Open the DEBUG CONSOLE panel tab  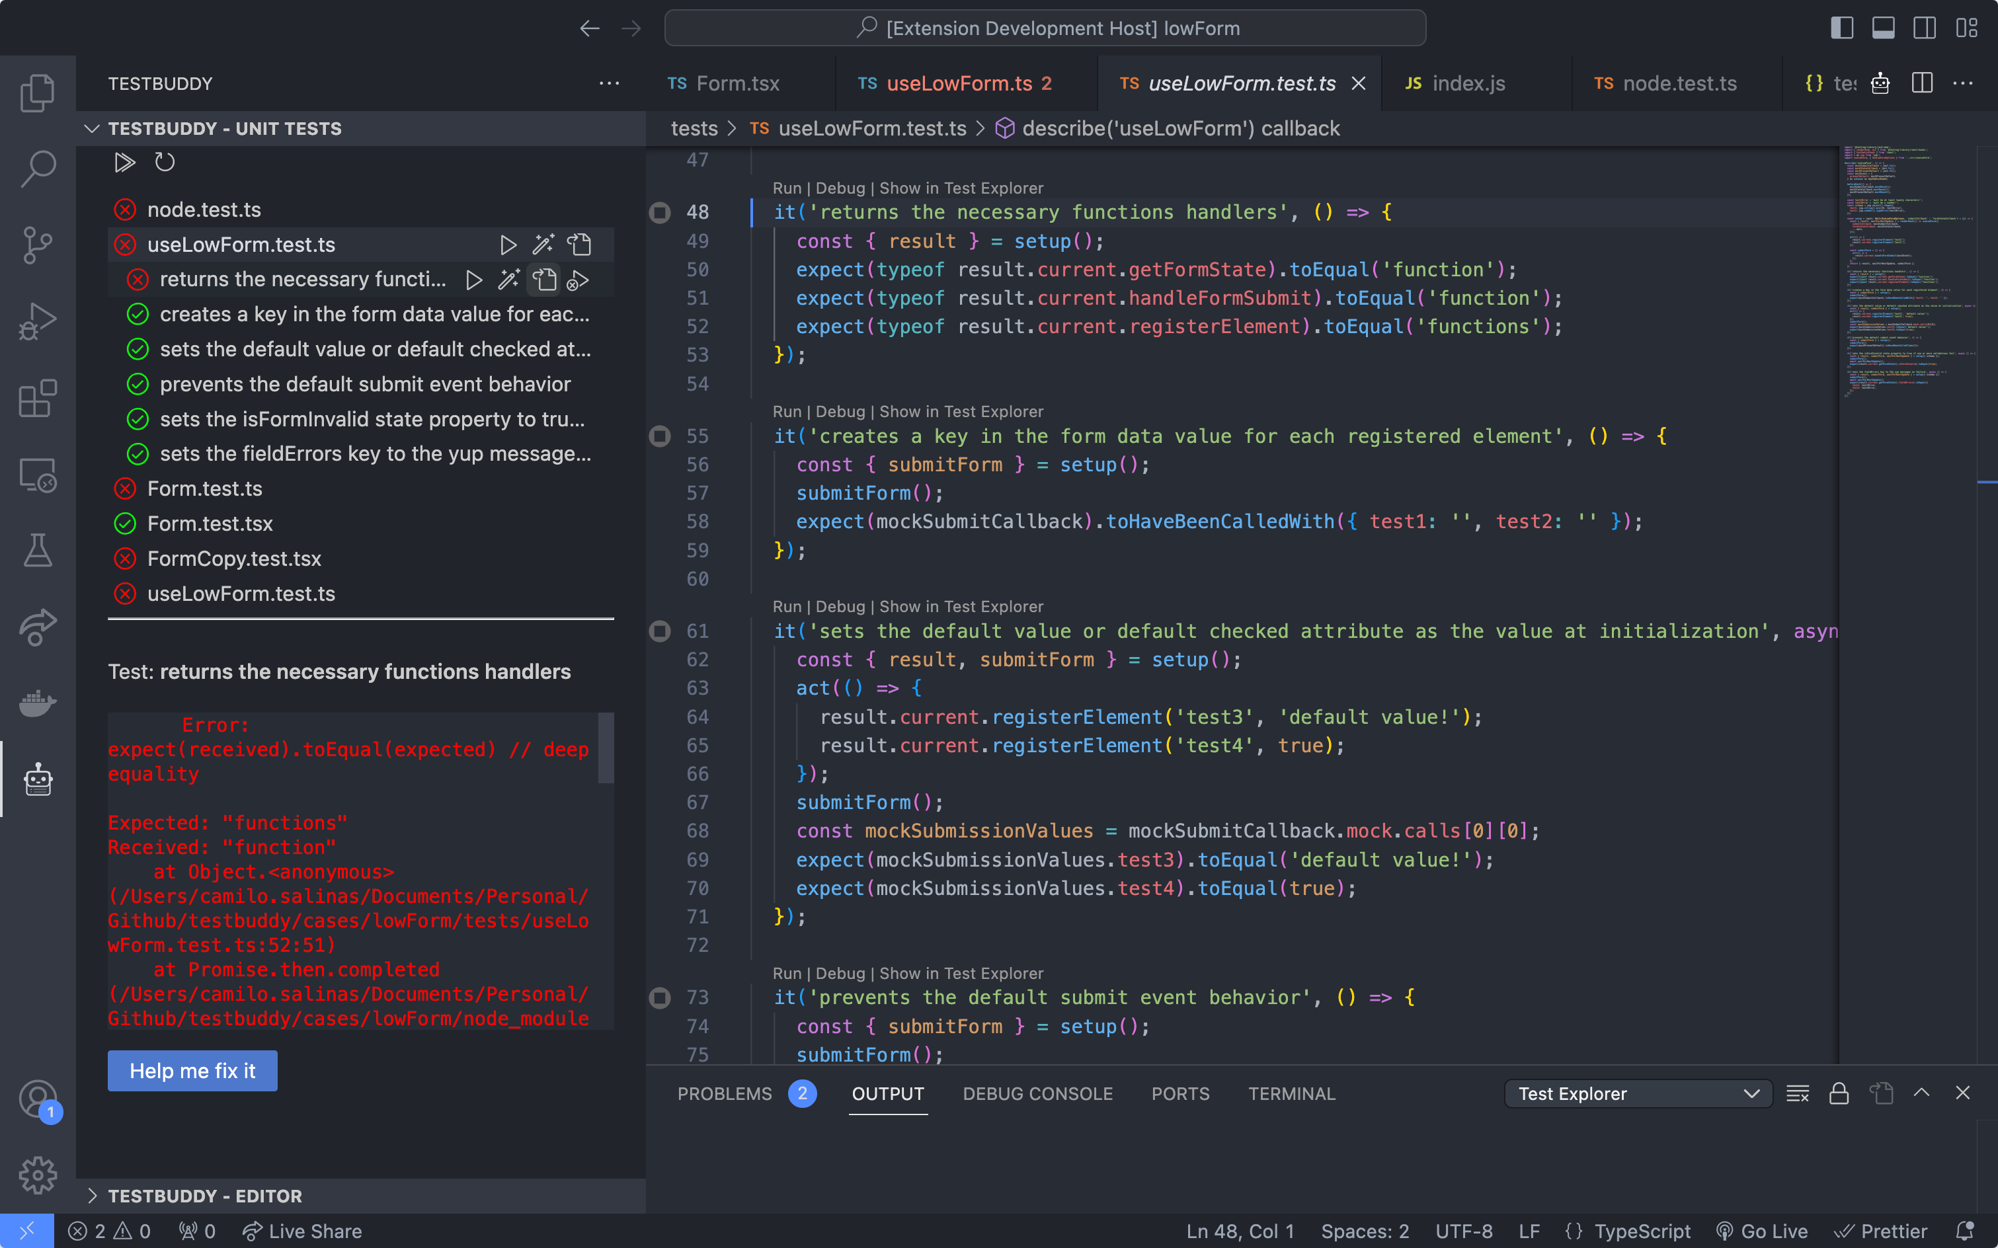tap(1037, 1093)
